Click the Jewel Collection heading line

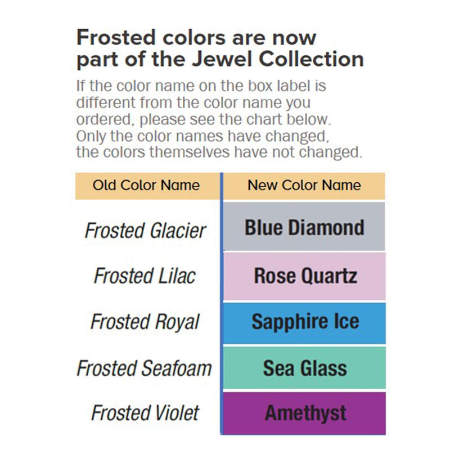point(220,60)
